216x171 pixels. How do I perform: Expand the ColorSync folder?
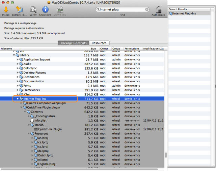click(x=18, y=68)
